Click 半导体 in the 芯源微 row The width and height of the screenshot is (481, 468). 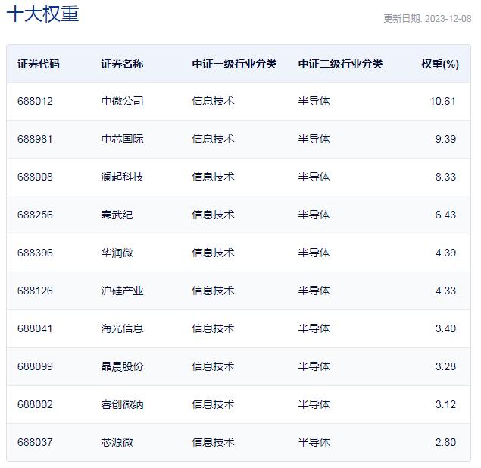pyautogui.click(x=314, y=442)
